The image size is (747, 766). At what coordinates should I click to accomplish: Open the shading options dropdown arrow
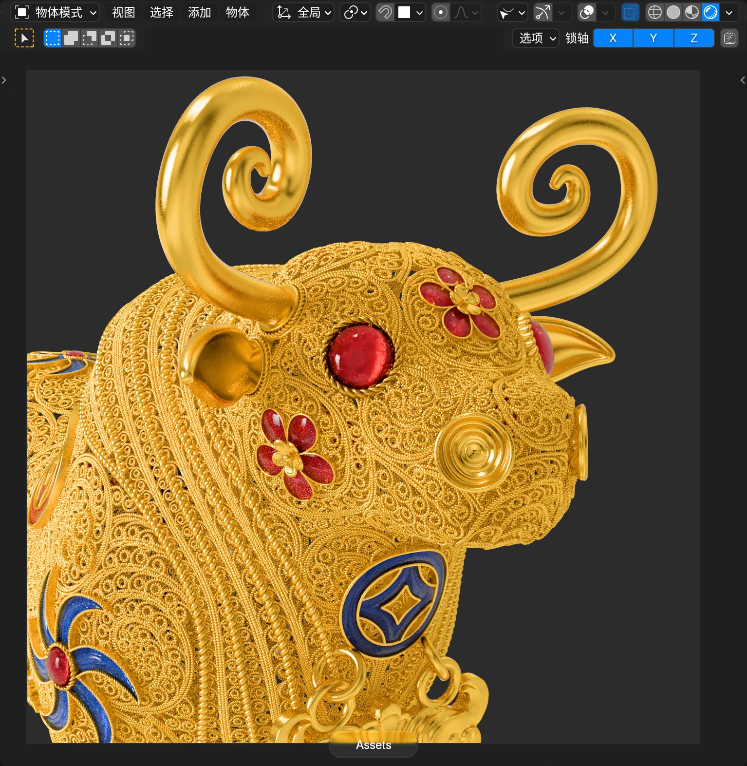(729, 12)
